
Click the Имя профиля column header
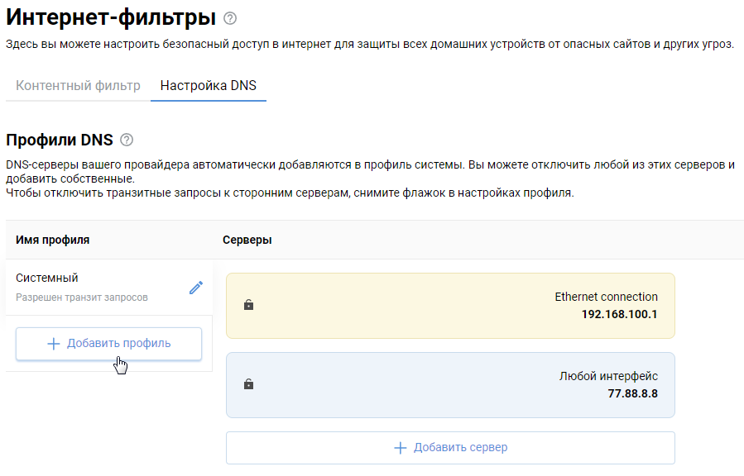[x=53, y=240]
